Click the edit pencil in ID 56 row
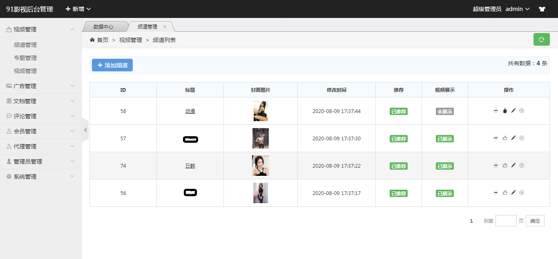 point(513,193)
